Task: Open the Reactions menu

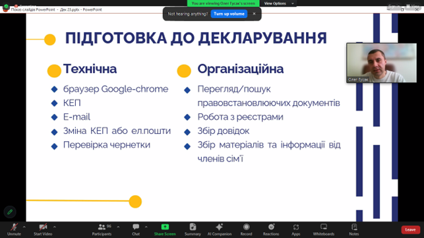Action: (x=271, y=229)
